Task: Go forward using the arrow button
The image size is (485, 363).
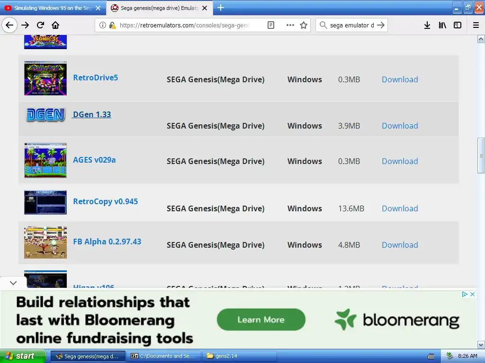Action: coord(25,25)
